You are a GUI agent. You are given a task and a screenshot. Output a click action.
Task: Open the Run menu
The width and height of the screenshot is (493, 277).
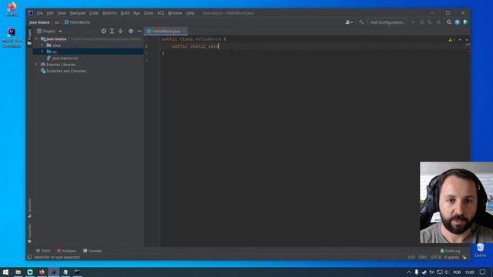pos(136,13)
